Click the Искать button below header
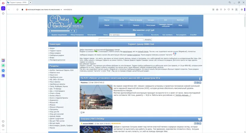The height and width of the screenshot is (133, 246). point(148,40)
